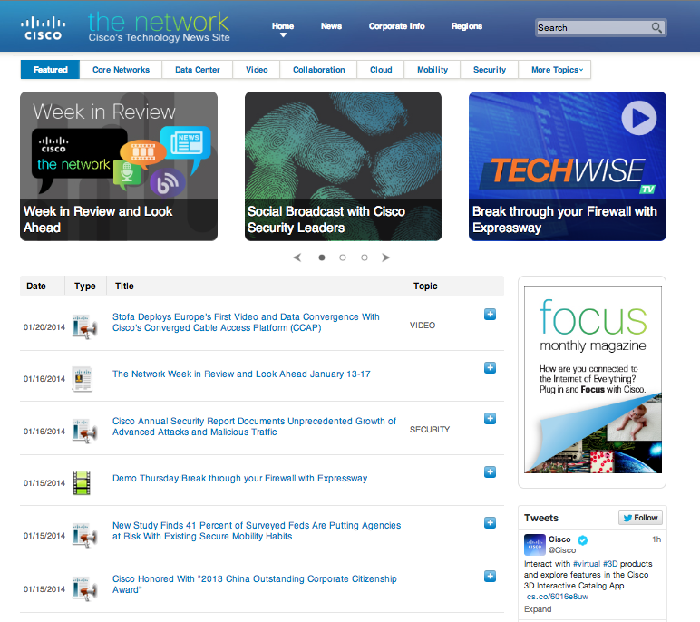Expand the Cisco tweet
700x622 pixels.
click(x=538, y=609)
